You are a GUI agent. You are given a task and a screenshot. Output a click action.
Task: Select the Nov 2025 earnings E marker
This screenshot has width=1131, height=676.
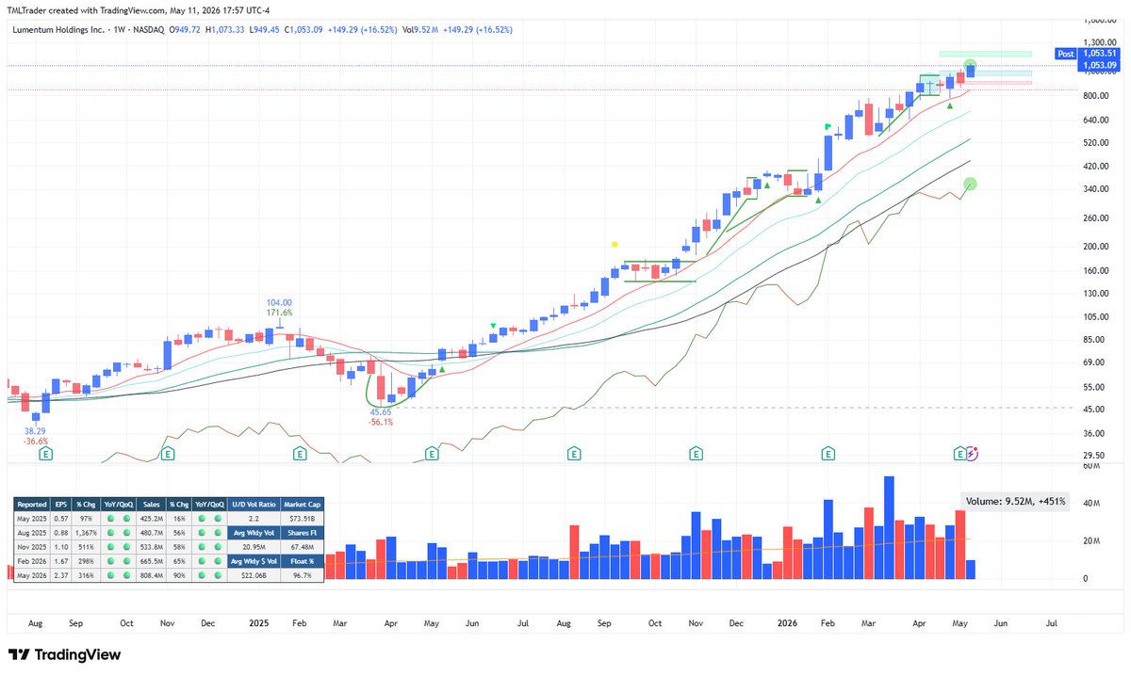coord(696,454)
